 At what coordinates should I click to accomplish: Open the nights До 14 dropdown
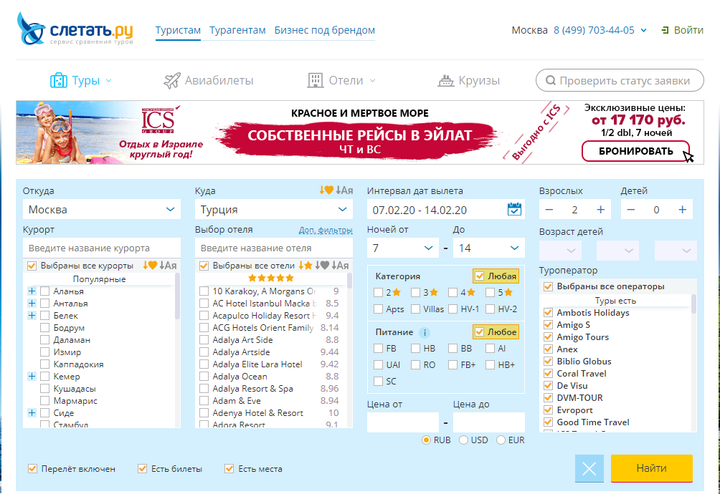[488, 248]
